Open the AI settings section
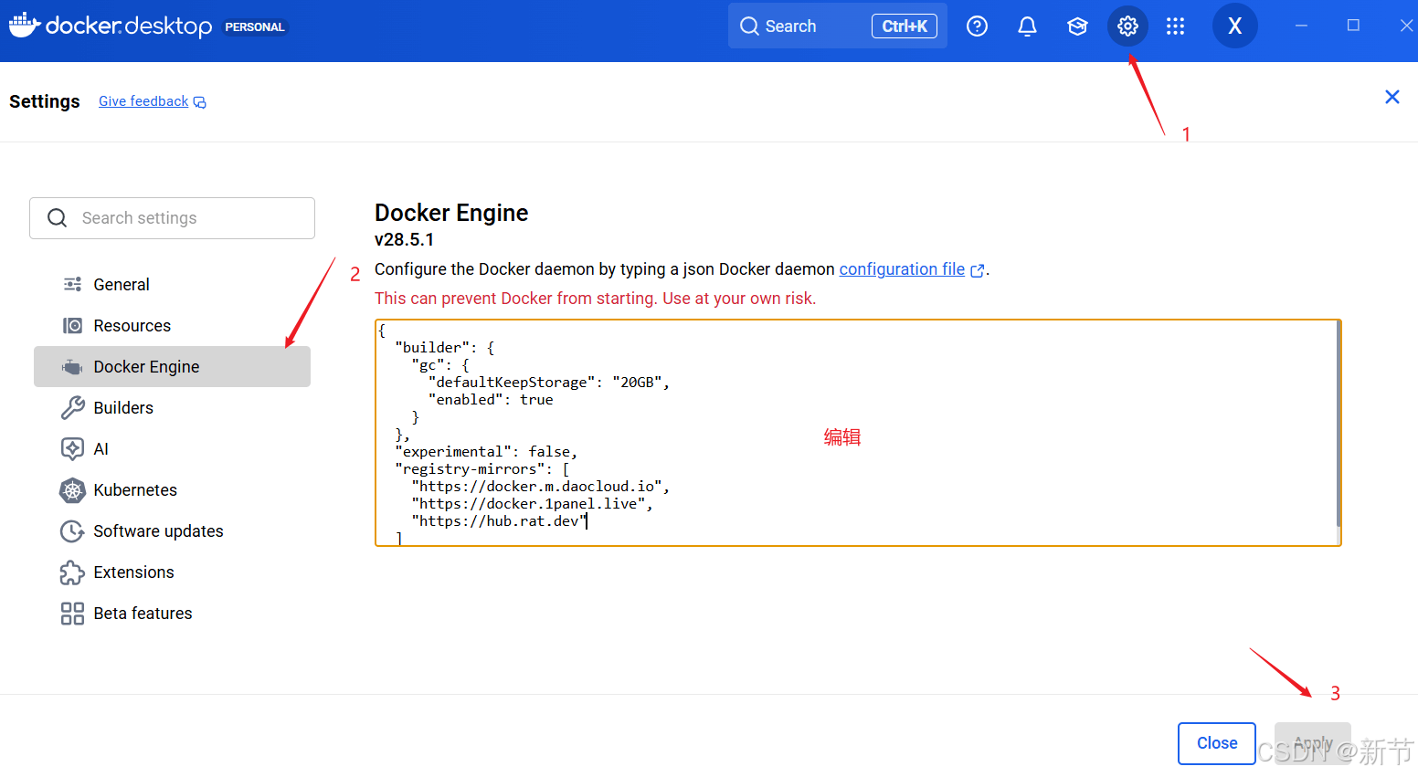The width and height of the screenshot is (1418, 777). tap(172, 449)
